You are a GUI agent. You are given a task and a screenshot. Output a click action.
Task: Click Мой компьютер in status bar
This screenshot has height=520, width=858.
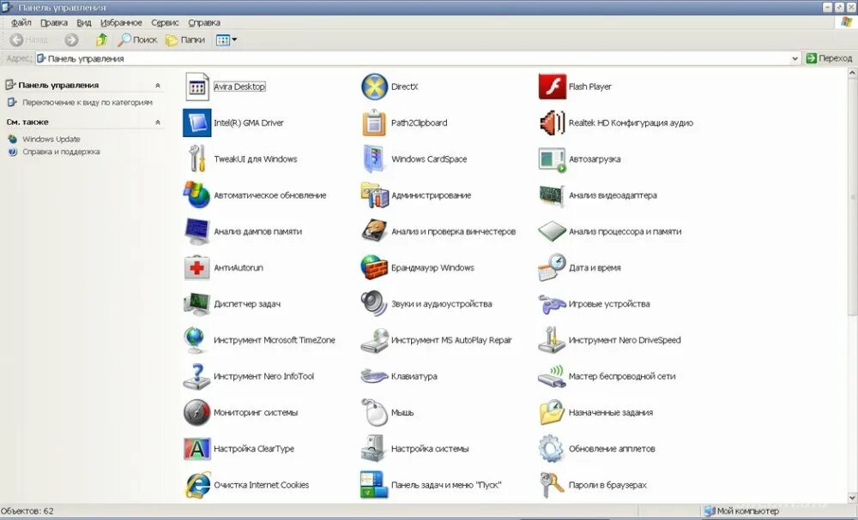(x=741, y=511)
